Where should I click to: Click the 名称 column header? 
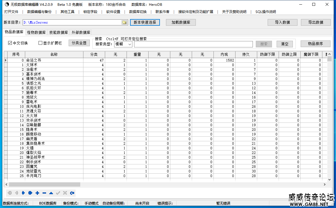[54, 55]
